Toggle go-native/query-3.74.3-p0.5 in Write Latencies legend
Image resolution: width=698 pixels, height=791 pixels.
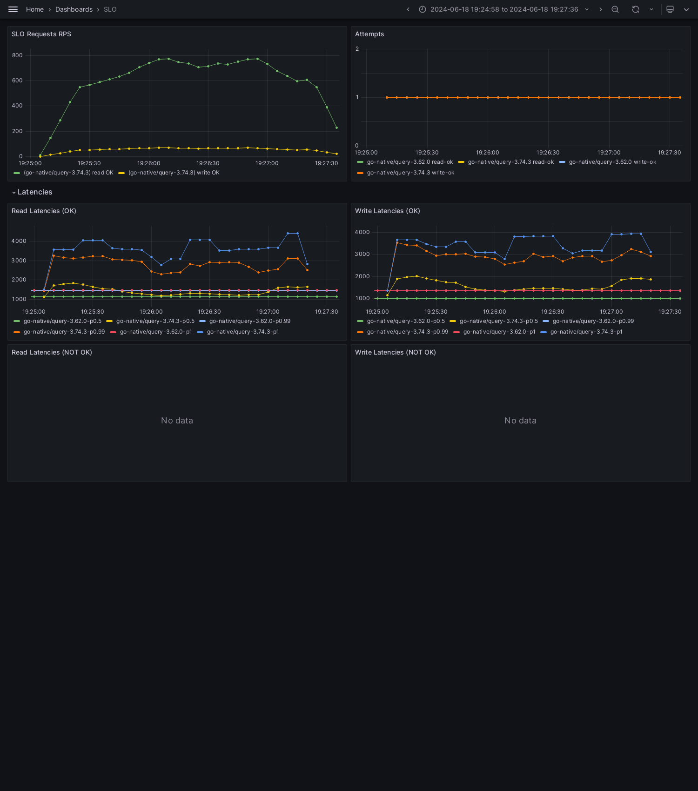499,321
